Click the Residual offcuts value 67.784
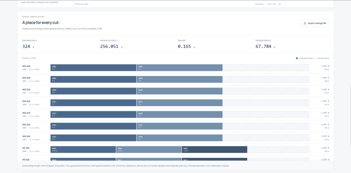 point(263,47)
